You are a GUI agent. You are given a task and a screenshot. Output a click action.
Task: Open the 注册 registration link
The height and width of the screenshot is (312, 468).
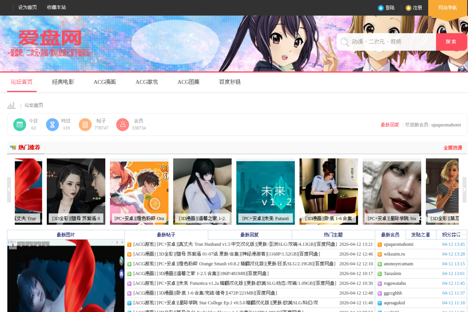[418, 8]
